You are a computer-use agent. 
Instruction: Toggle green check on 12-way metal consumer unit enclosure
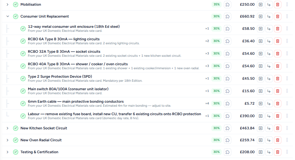click(x=23, y=29)
